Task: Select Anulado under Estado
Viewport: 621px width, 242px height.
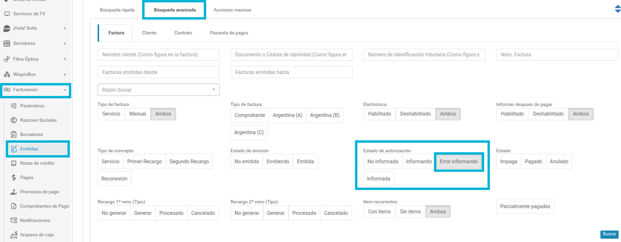Action: (559, 161)
